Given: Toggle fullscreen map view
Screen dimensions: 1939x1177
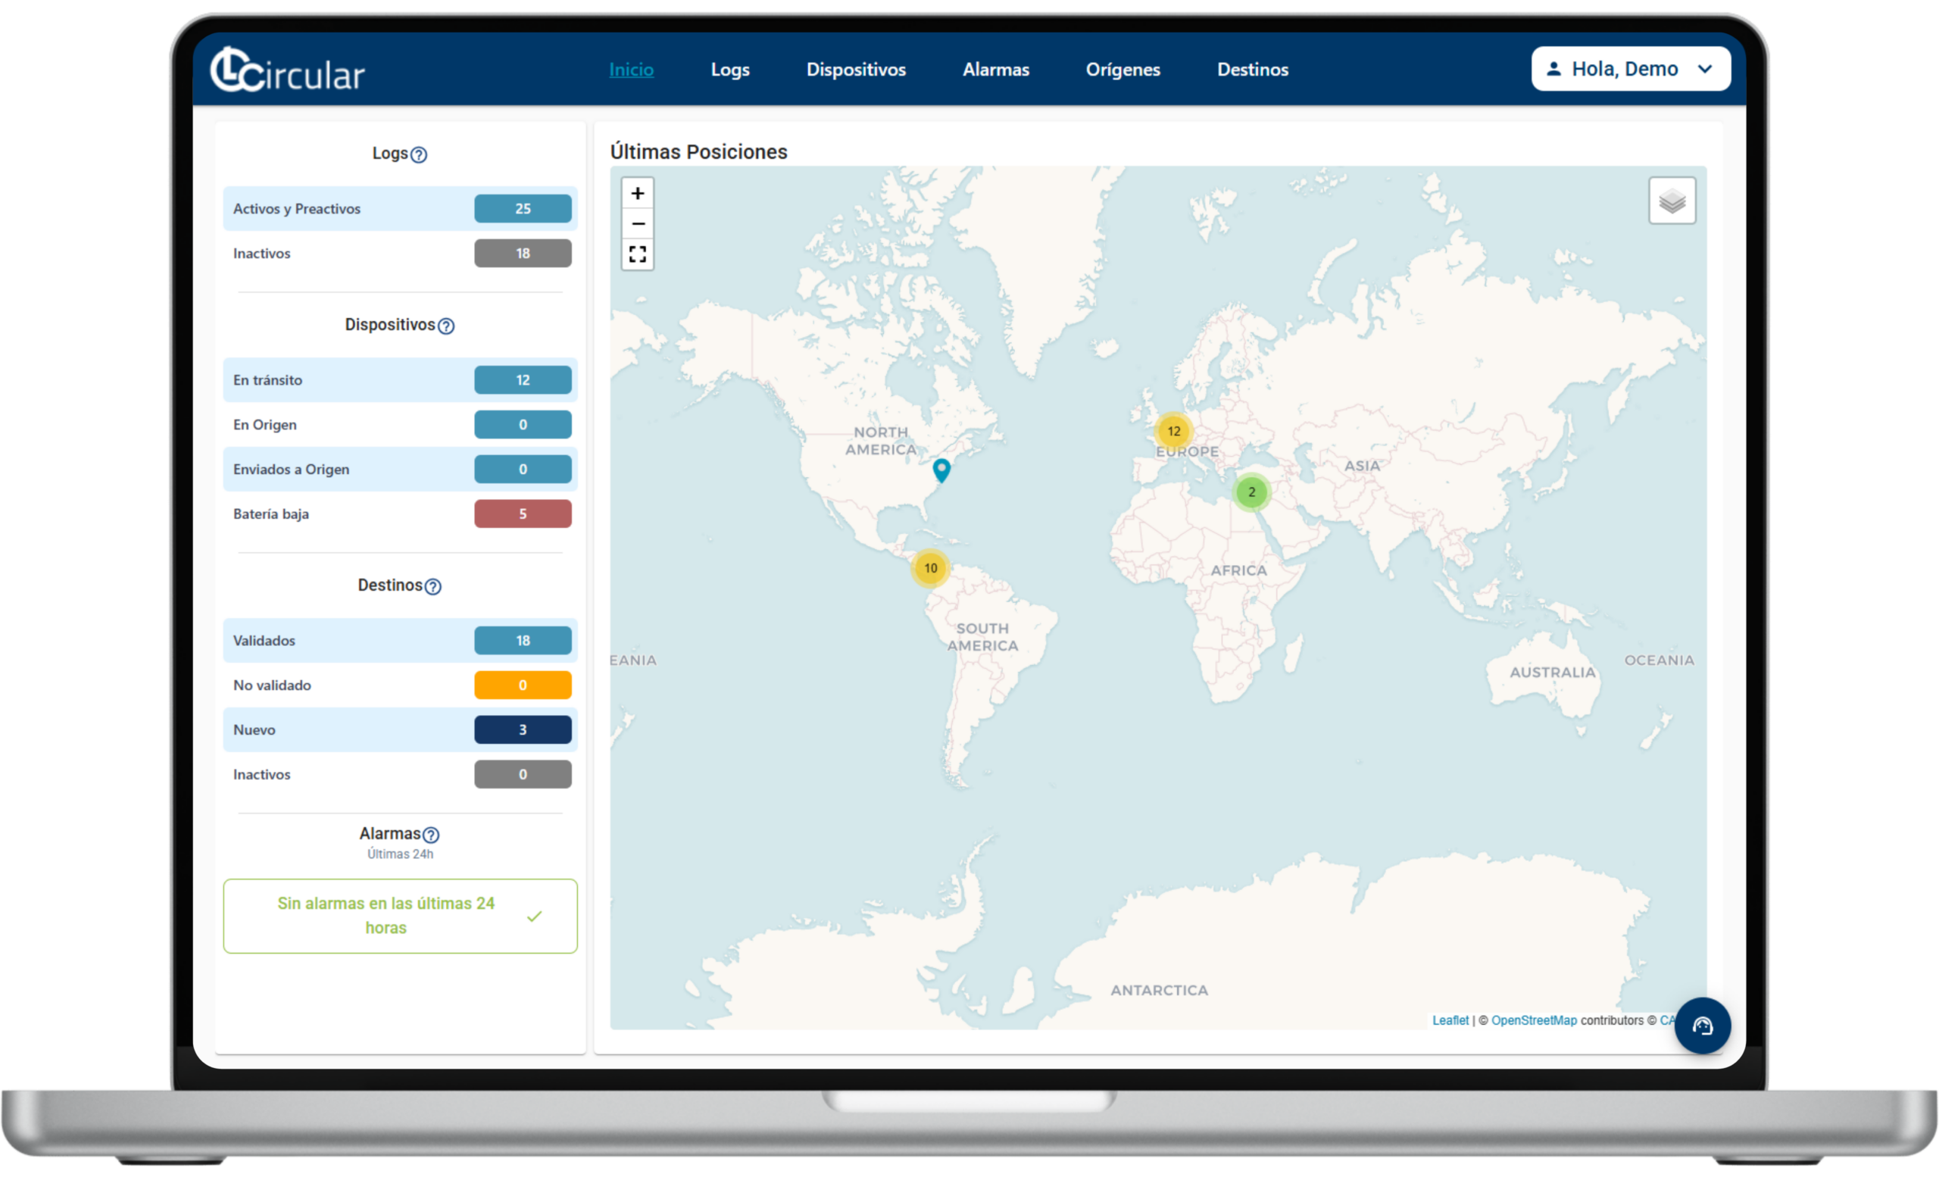Looking at the screenshot, I should tap(638, 254).
